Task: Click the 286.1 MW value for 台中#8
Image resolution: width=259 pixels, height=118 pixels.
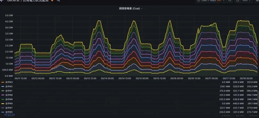Action: [252, 99]
